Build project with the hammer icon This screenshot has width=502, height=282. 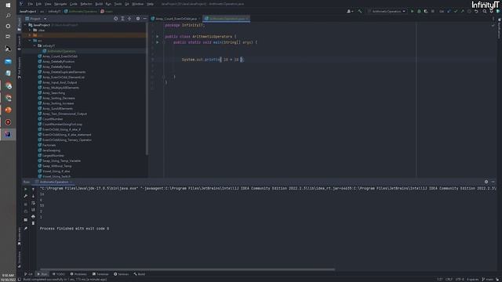(360, 11)
